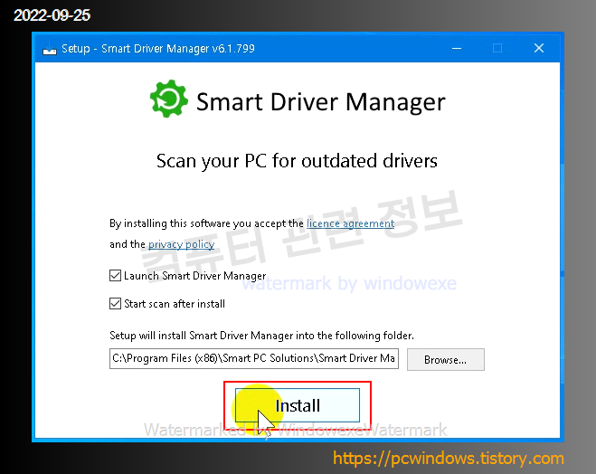Click the Browse... button
The width and height of the screenshot is (596, 474).
click(446, 360)
